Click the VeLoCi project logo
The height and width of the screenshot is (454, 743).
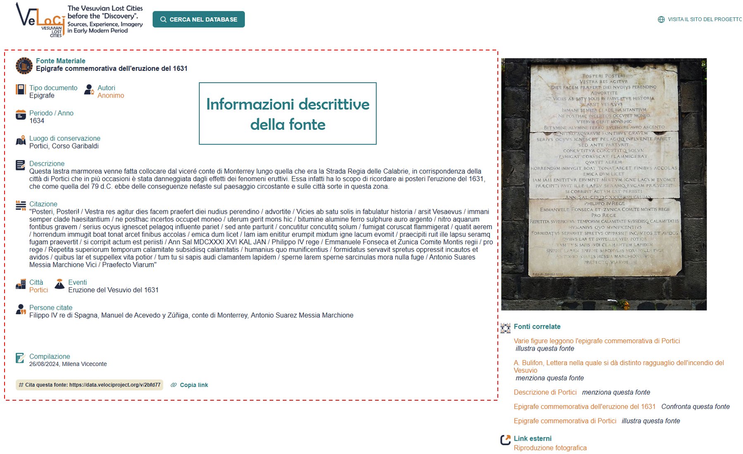click(x=41, y=20)
